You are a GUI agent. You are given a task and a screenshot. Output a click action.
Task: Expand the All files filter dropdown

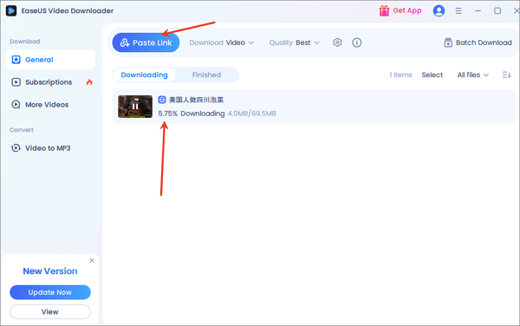click(x=473, y=75)
